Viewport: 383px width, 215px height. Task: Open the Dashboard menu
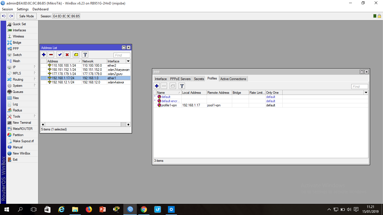coord(40,9)
